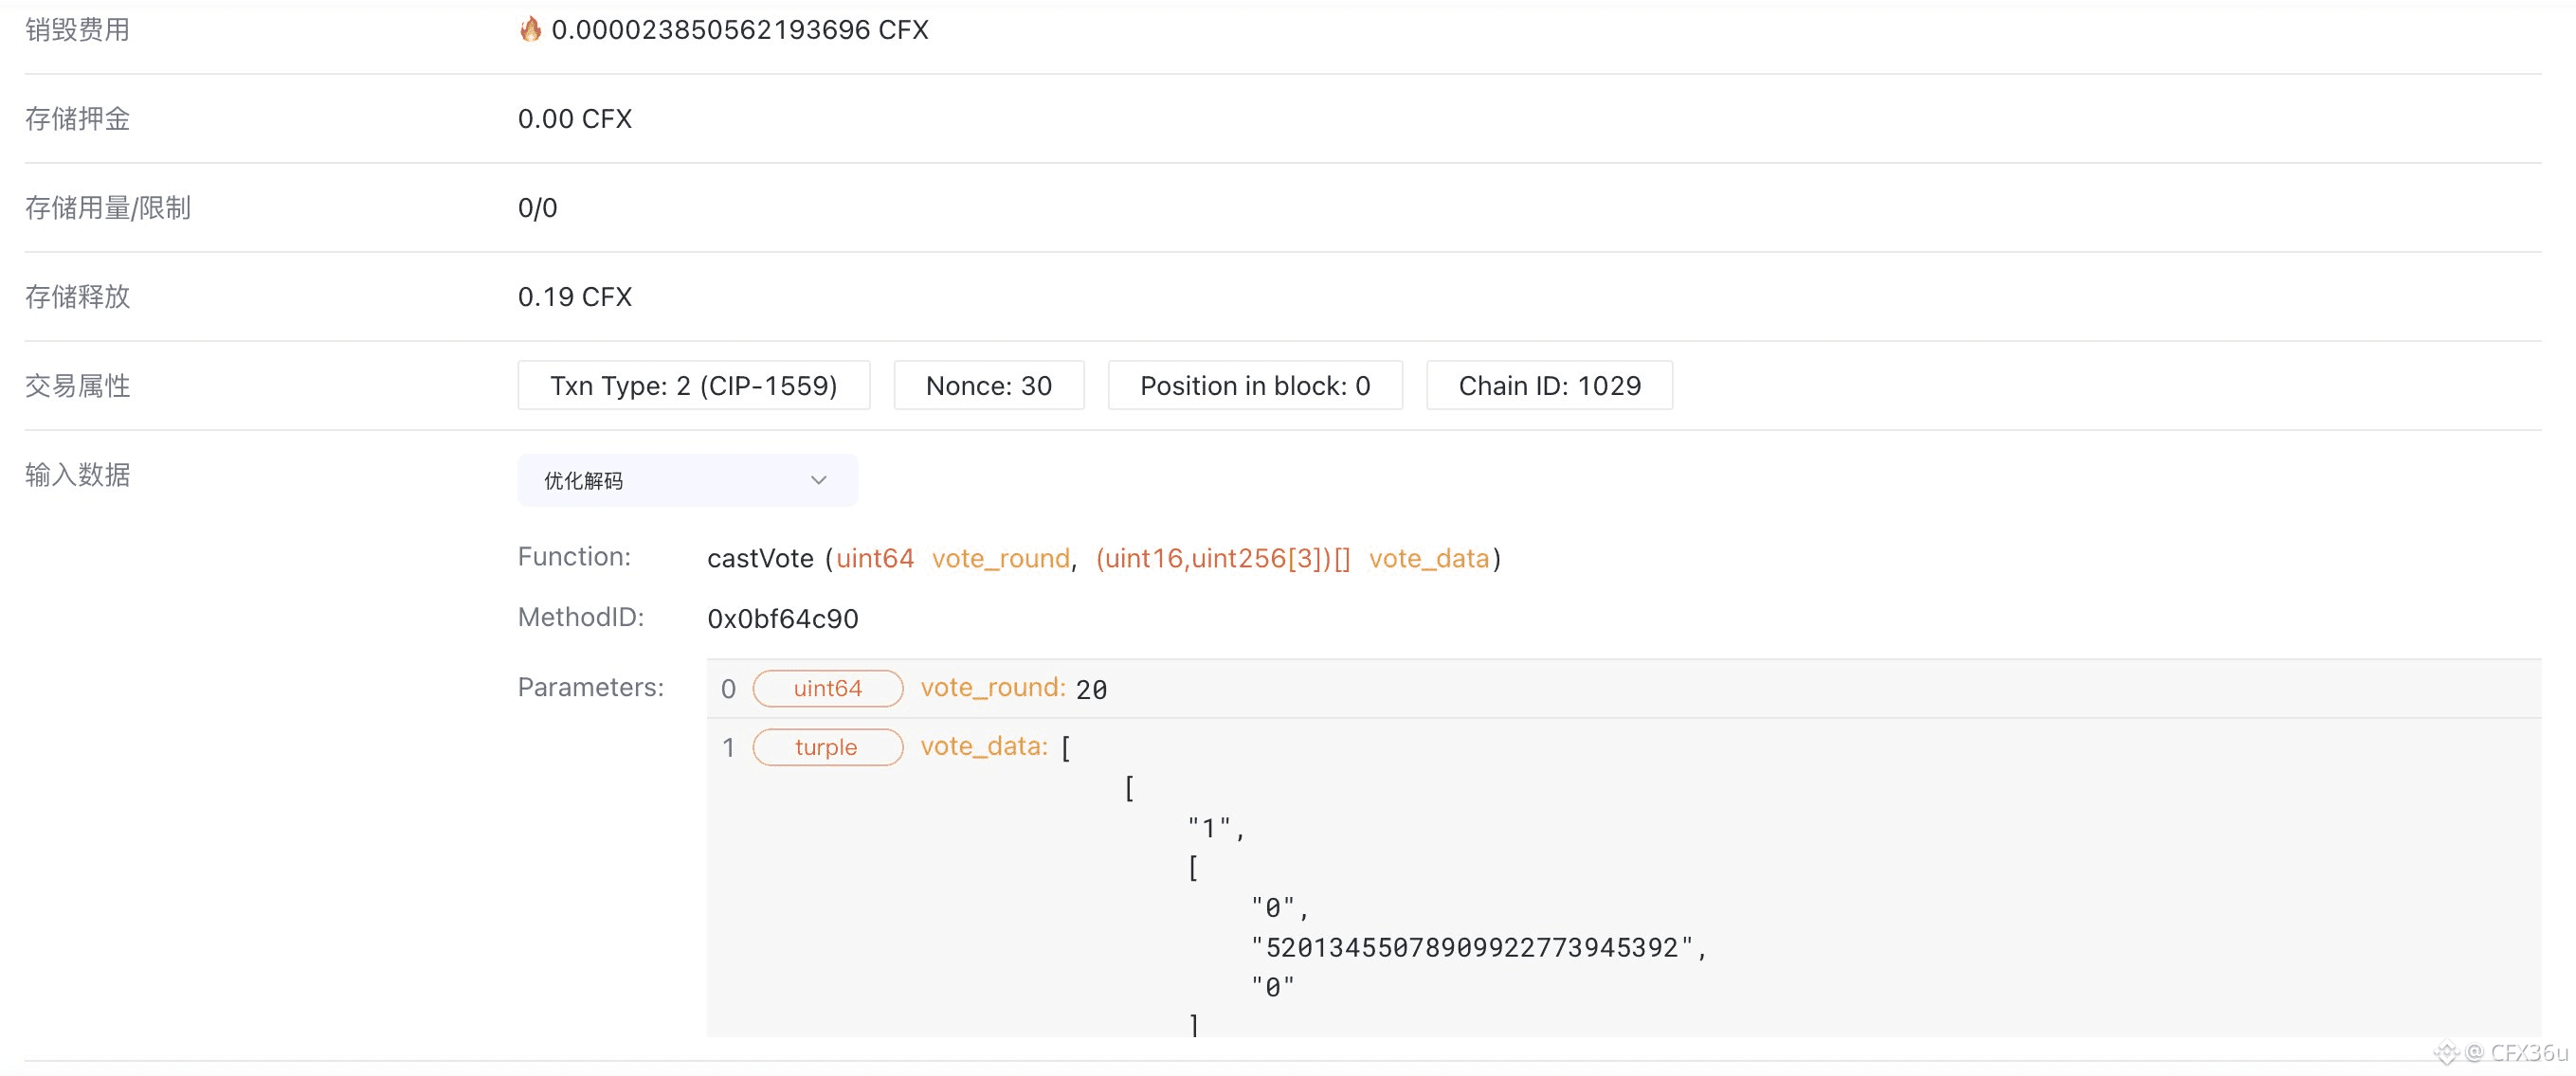Click the dropdown chevron arrow
This screenshot has height=1076, width=2576.
[818, 480]
